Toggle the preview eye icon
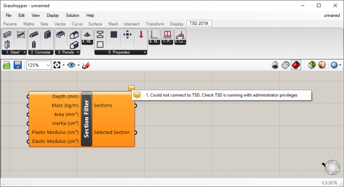Screen dimensions: 344x187 [x=71, y=65]
